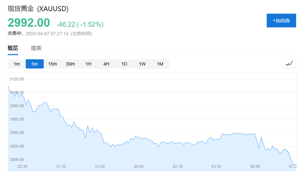Image resolution: width=300 pixels, height=176 pixels.
Task: Click the 06:00 time axis label
Action: pyautogui.click(x=255, y=166)
